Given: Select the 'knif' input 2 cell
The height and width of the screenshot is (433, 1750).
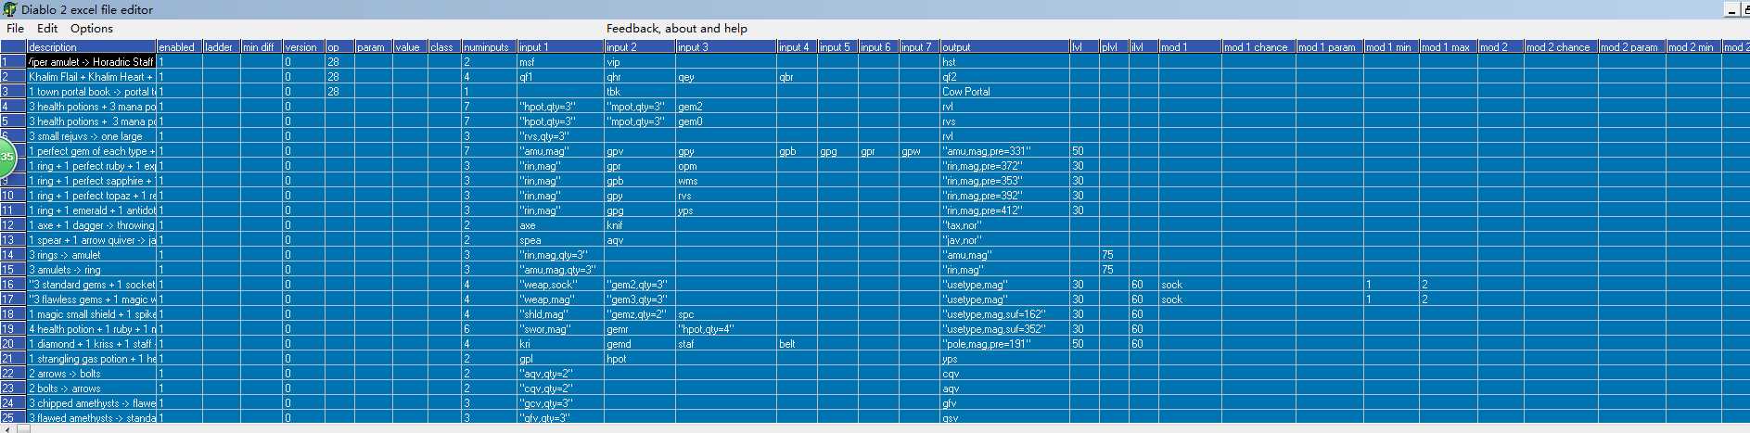Looking at the screenshot, I should pos(640,225).
